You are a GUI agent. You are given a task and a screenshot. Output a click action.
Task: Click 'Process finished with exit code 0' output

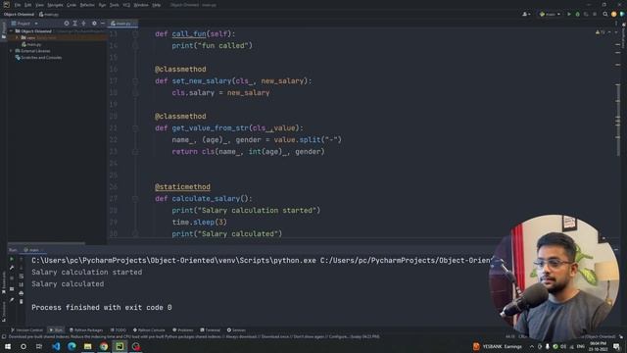(x=102, y=307)
